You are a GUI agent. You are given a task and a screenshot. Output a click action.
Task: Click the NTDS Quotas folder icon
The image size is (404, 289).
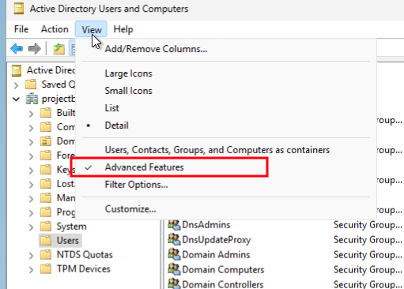[x=46, y=255]
